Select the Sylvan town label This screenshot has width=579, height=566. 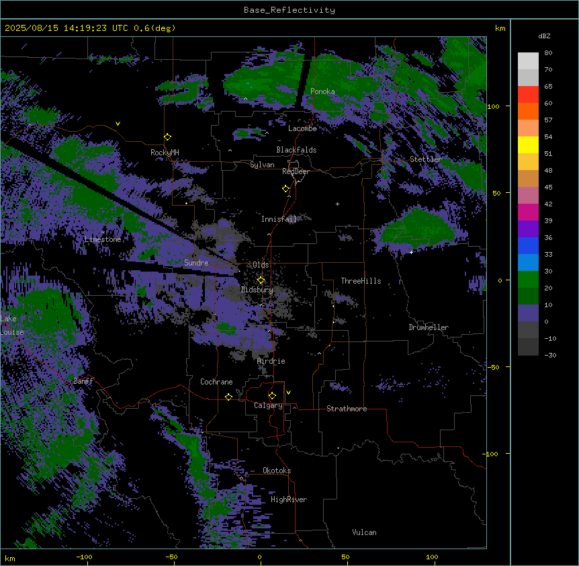pos(262,165)
